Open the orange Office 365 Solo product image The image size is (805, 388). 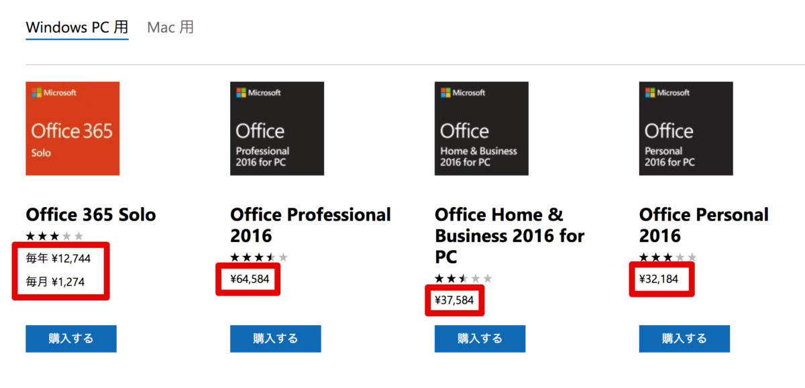click(72, 129)
